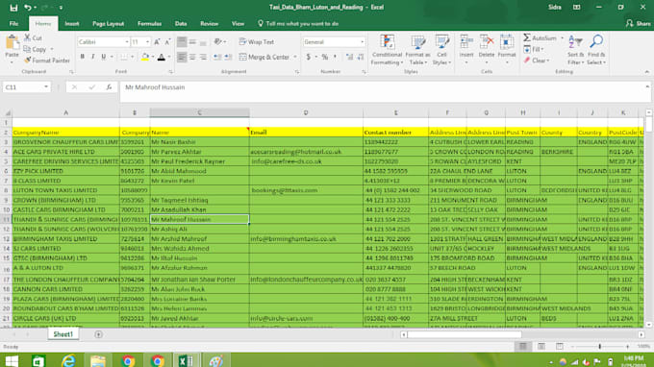Toggle italic formatting
This screenshot has width=654, height=367.
click(x=92, y=57)
